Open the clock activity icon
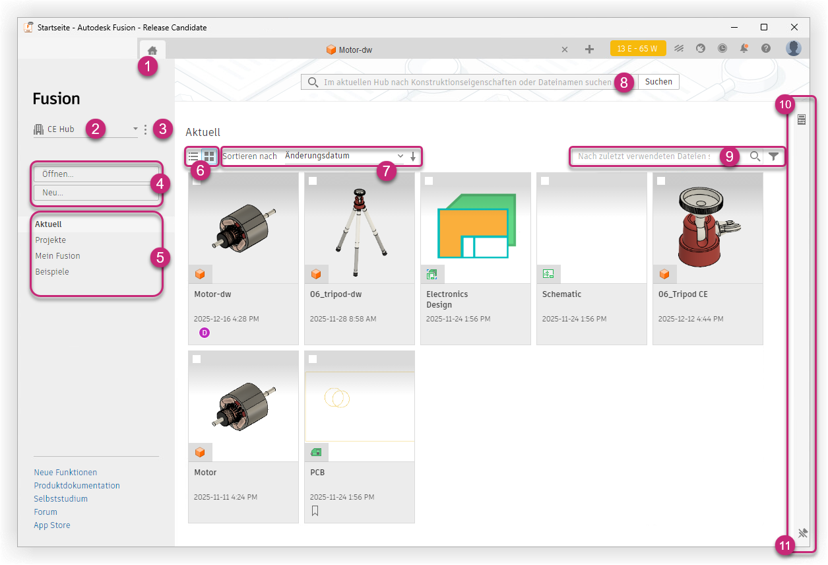 pyautogui.click(x=722, y=49)
